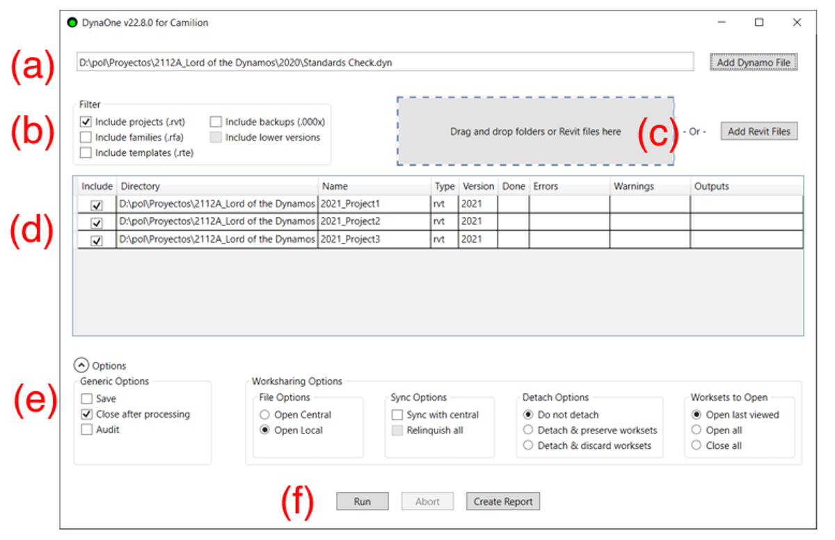The image size is (835, 540).
Task: Click directory cell of 2021_Project2 row
Action: tap(218, 222)
